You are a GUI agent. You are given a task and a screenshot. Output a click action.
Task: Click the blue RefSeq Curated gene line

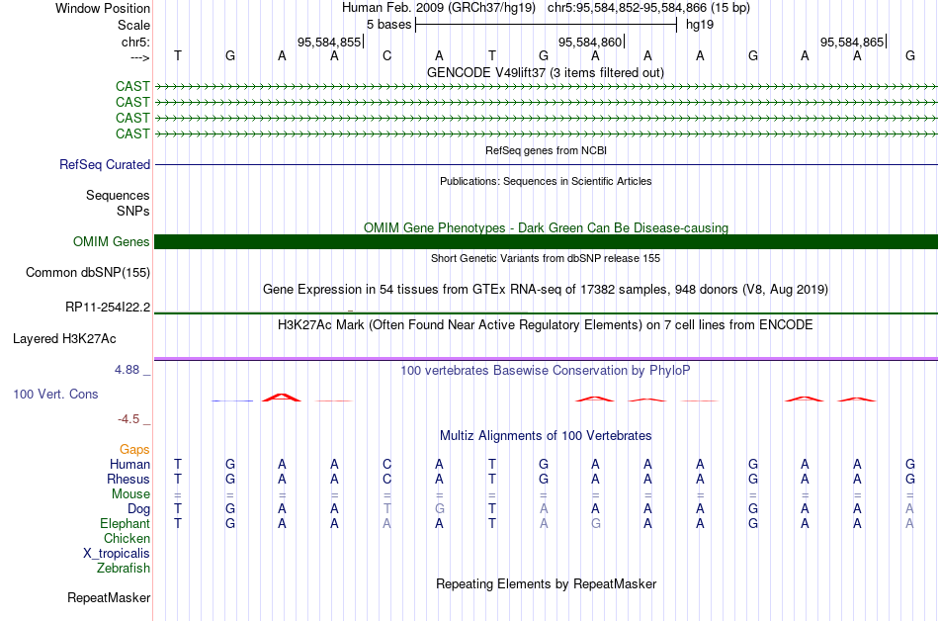pyautogui.click(x=546, y=165)
